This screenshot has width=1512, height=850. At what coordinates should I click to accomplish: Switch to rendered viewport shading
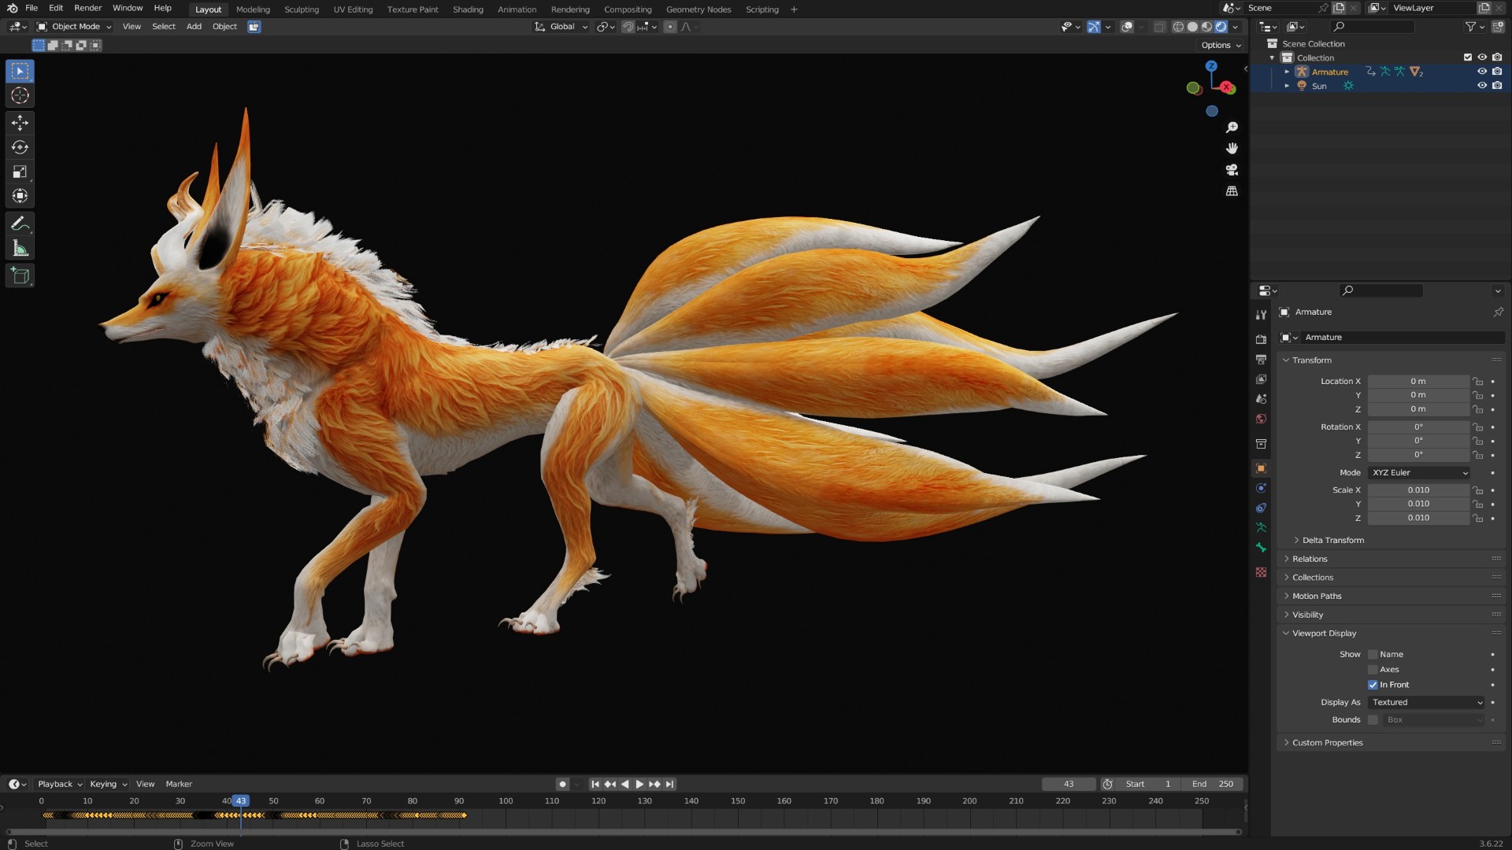[1221, 27]
